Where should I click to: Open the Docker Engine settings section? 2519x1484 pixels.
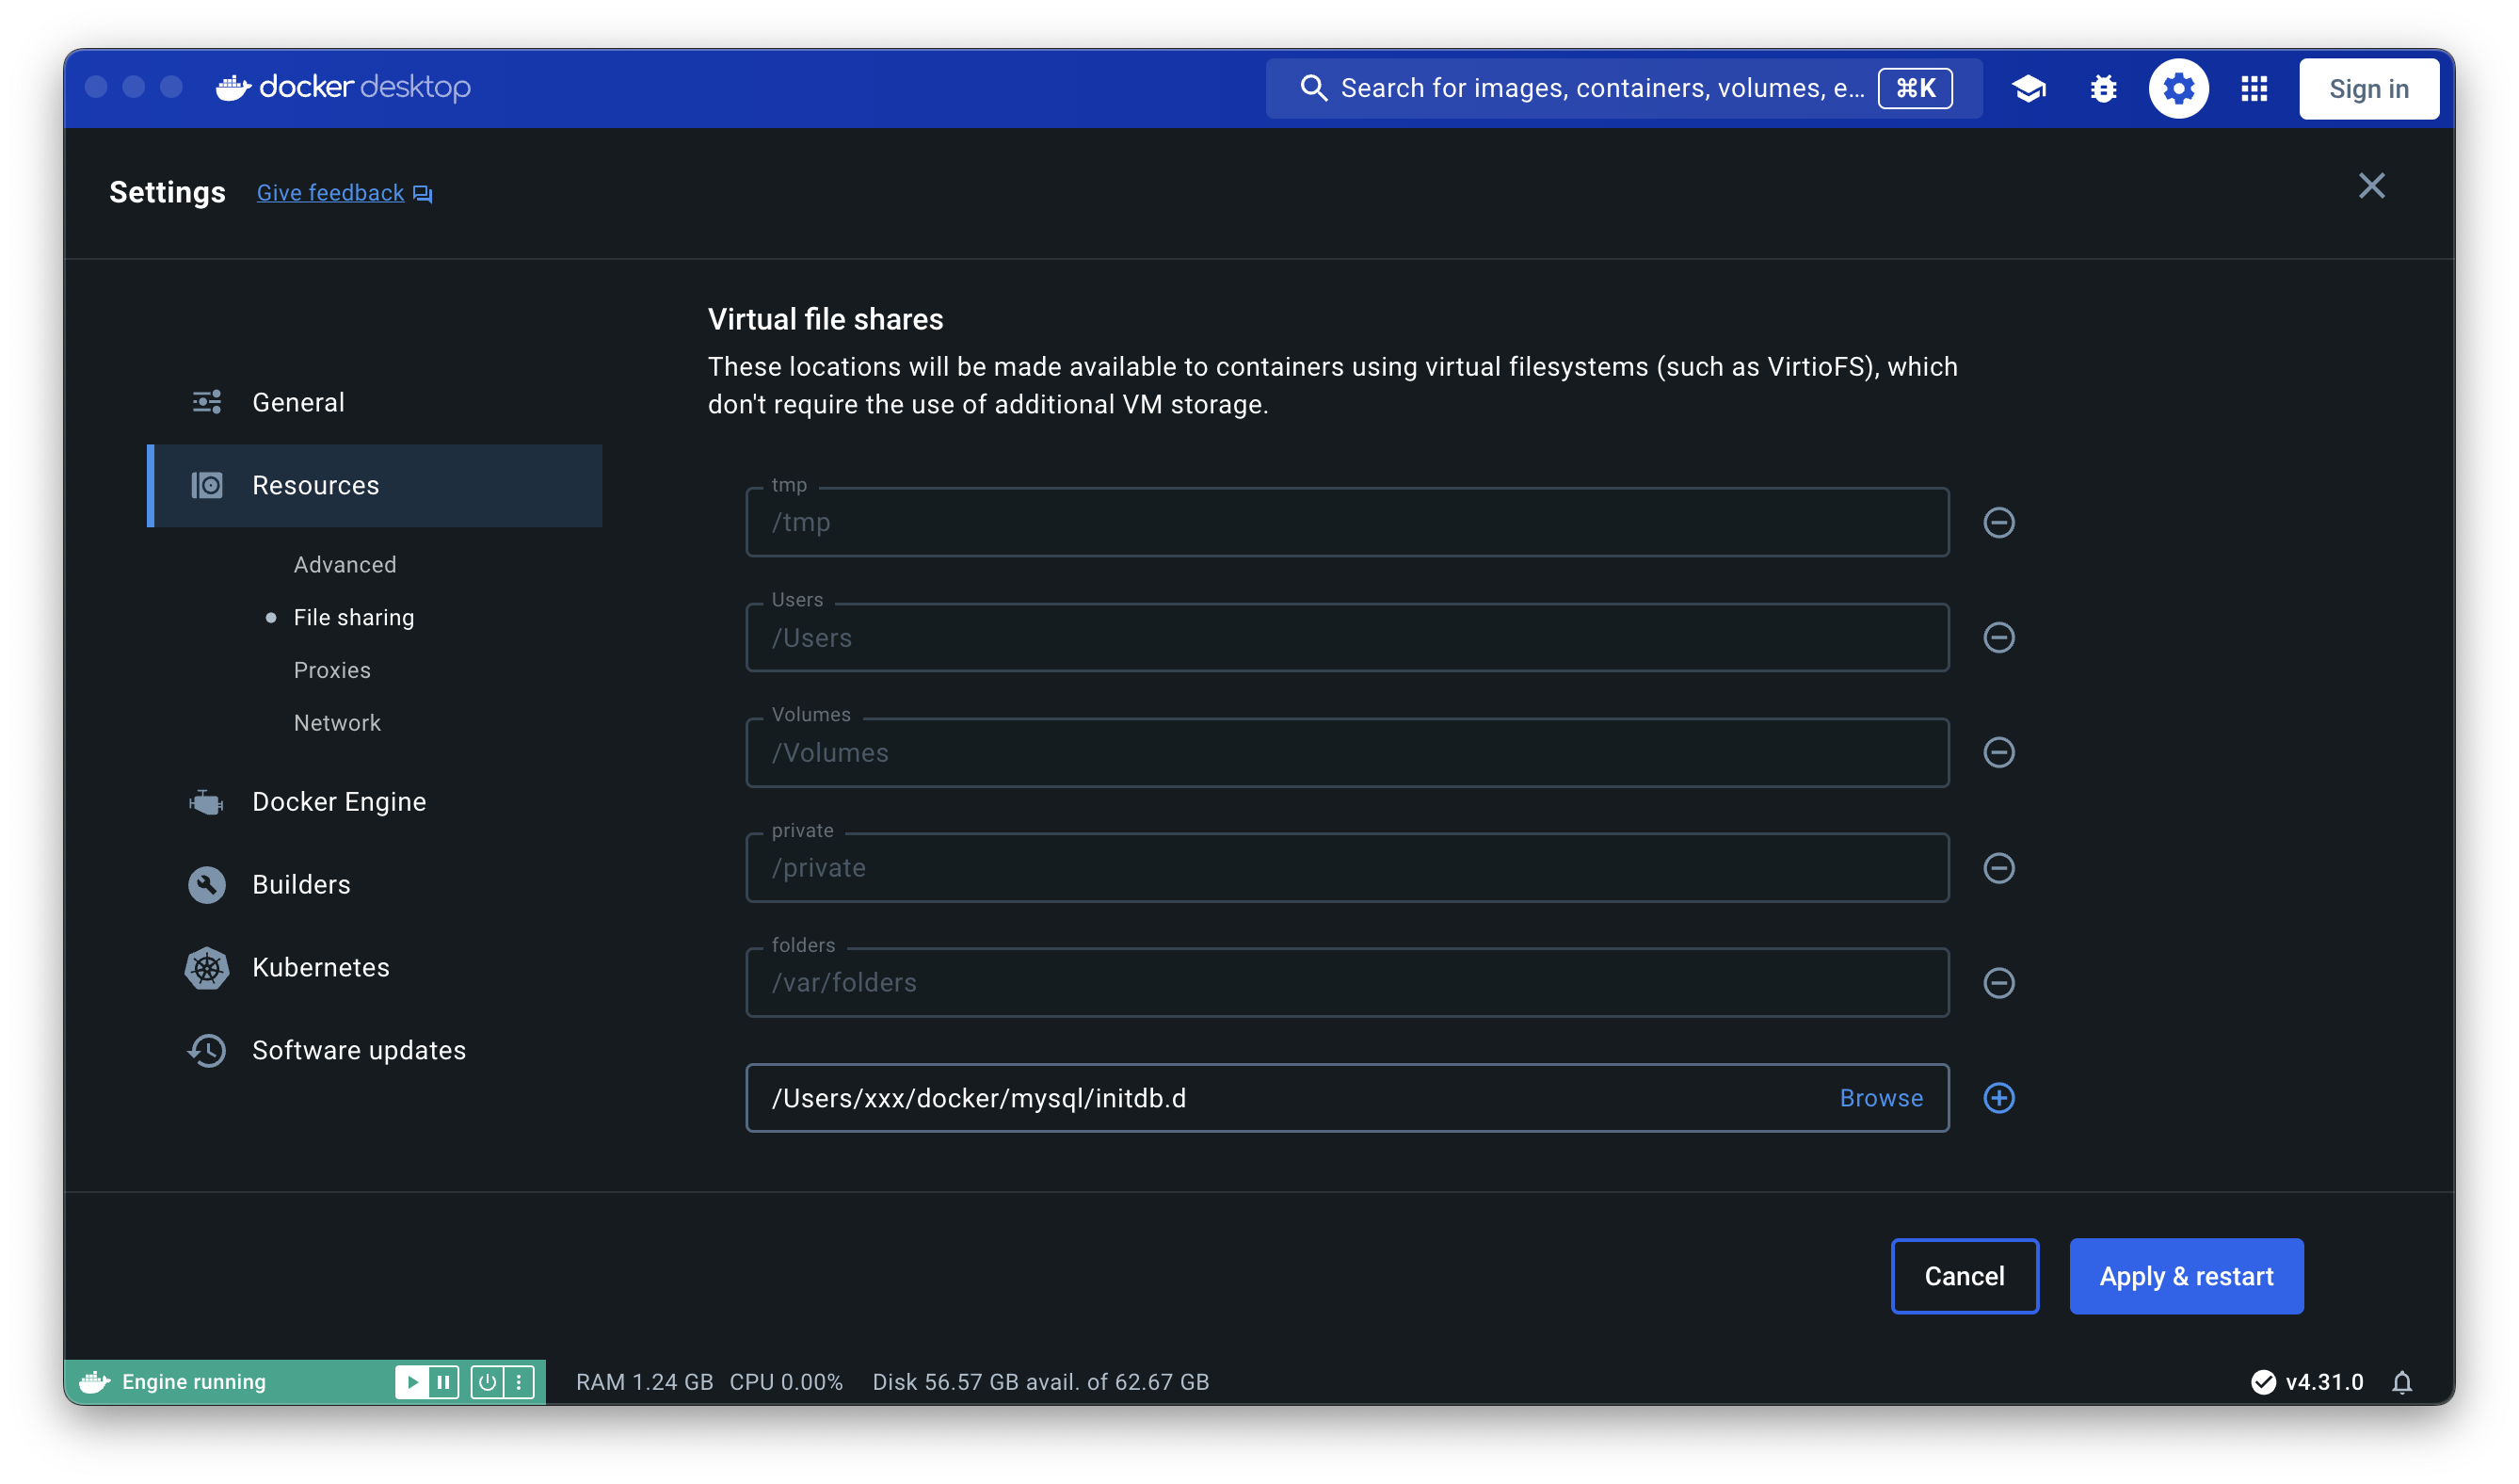tap(338, 802)
